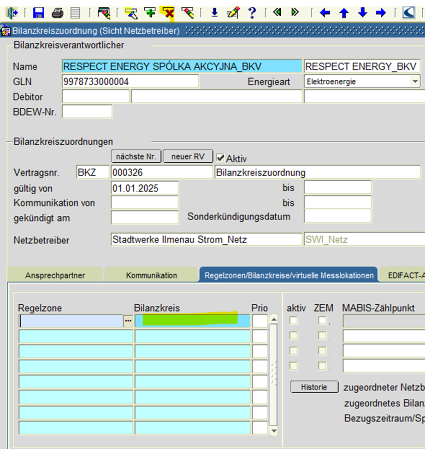Click the green plus insert record icon
Image resolution: width=425 pixels, height=449 pixels.
click(x=150, y=12)
